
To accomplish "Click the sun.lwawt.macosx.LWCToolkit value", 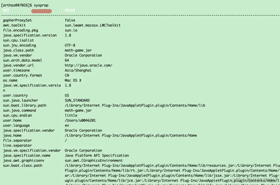I will [x=93, y=25].
